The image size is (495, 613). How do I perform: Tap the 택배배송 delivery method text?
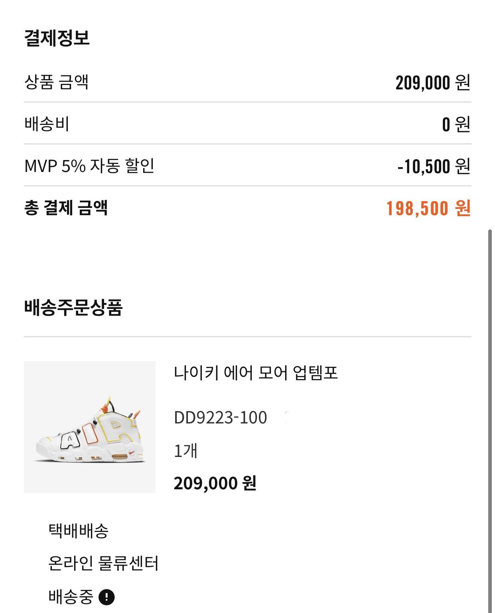click(x=78, y=531)
